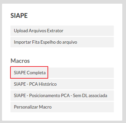Customize a macro via Personalizar Macro
This screenshot has height=123, width=126.
[x=62, y=107]
